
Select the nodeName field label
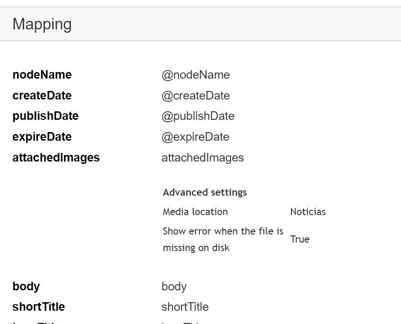tap(42, 75)
